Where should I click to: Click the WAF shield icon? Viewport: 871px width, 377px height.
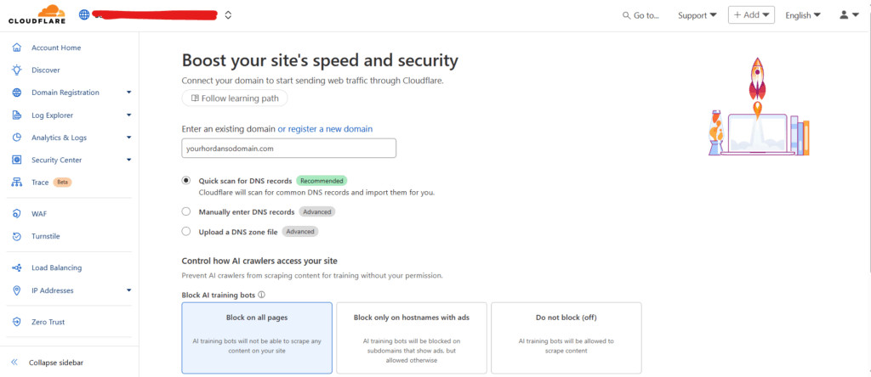tap(17, 214)
